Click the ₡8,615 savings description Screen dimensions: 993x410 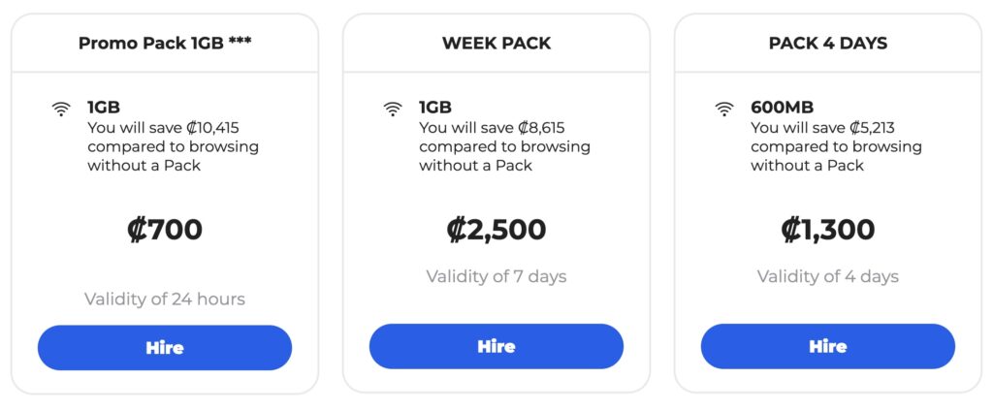(504, 146)
